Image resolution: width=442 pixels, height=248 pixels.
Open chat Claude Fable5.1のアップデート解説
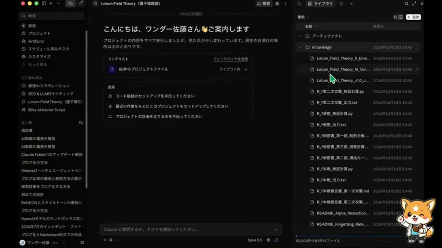click(x=52, y=155)
